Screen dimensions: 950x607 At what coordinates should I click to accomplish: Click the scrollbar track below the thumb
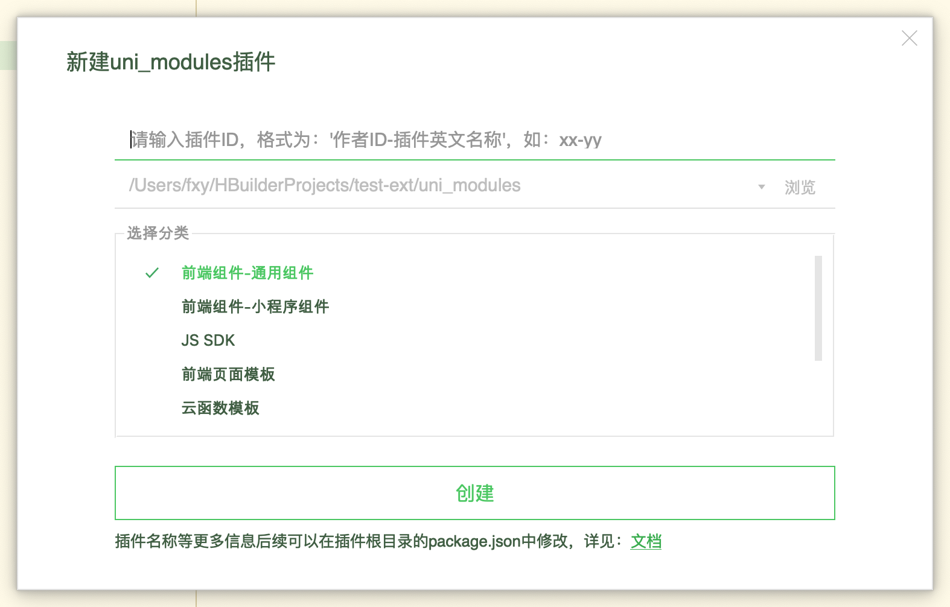pyautogui.click(x=818, y=395)
